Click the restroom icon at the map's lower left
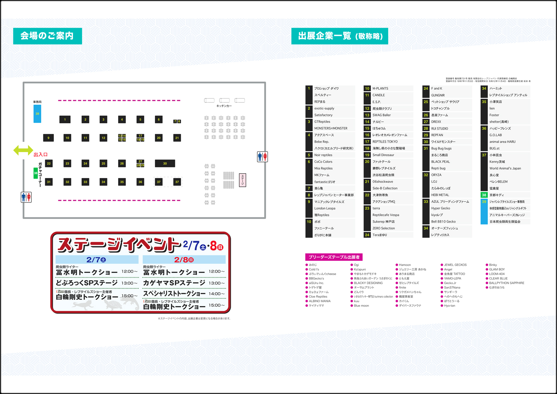Viewport: 557px width, 394px height. [26, 197]
